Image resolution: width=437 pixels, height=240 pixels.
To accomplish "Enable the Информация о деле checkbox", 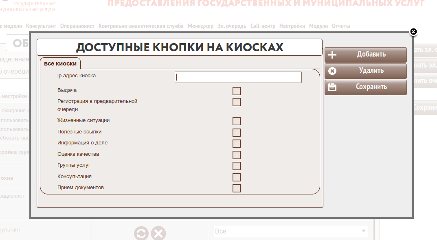I will (x=237, y=144).
